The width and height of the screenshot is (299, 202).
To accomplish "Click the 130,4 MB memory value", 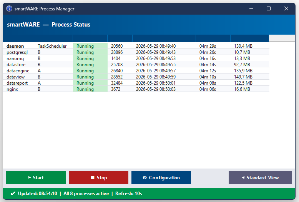I will [x=243, y=46].
